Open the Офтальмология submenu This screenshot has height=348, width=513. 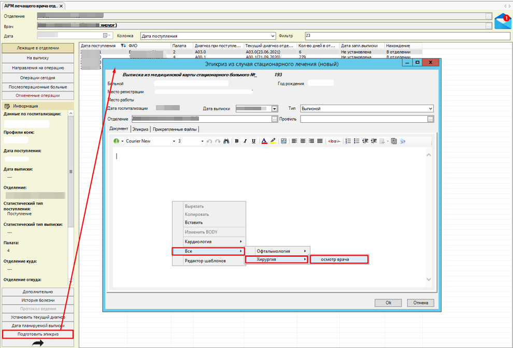coord(277,251)
